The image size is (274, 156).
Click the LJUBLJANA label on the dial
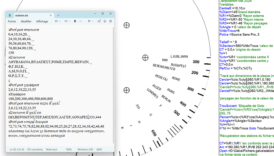click(x=179, y=56)
